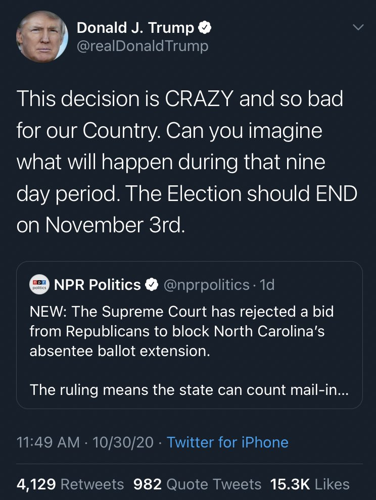Click the 1d timestamp on quoted tweet
Image resolution: width=376 pixels, height=500 pixels.
(267, 285)
